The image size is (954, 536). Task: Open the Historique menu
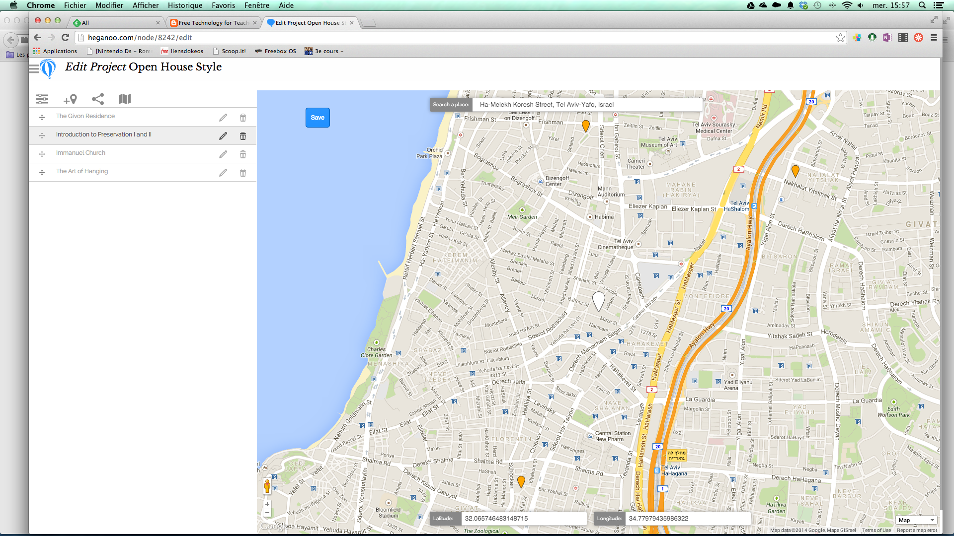185,5
